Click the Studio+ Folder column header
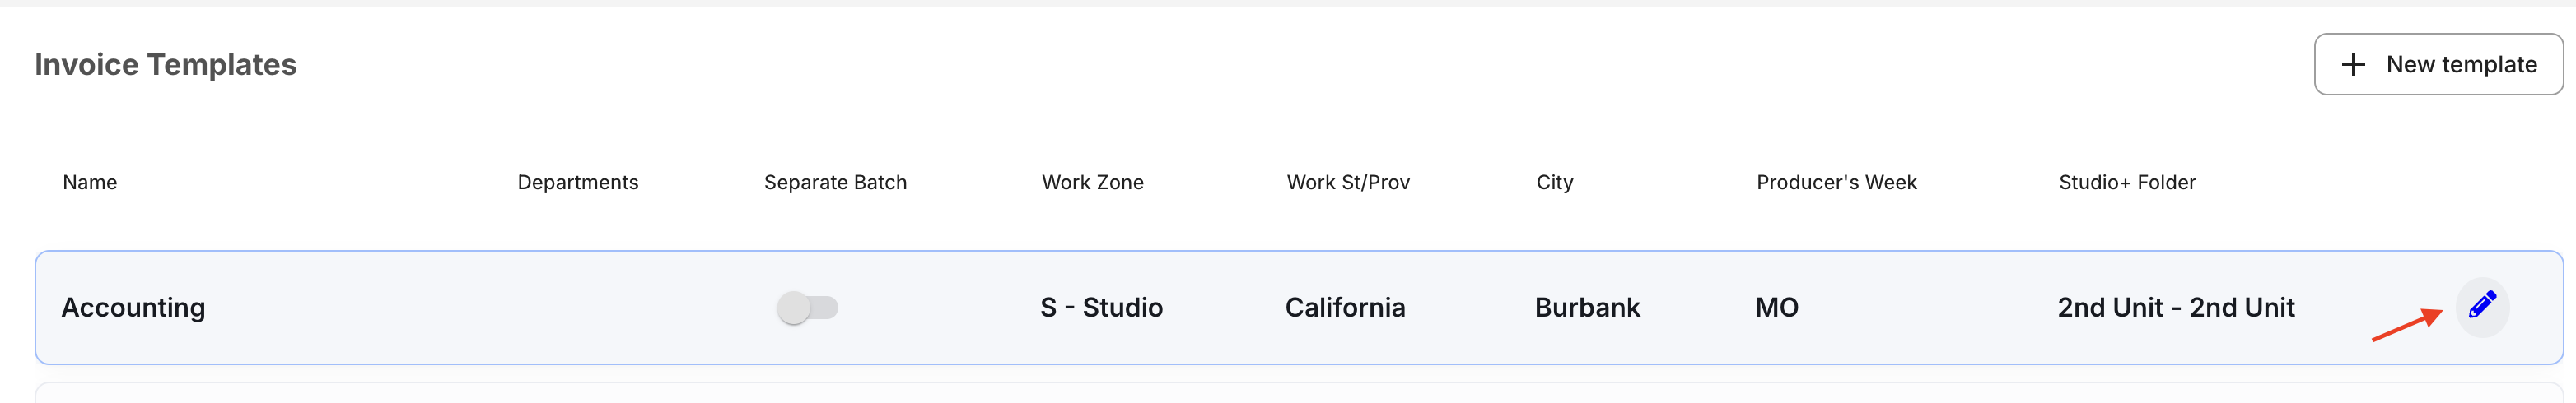 (x=2127, y=183)
